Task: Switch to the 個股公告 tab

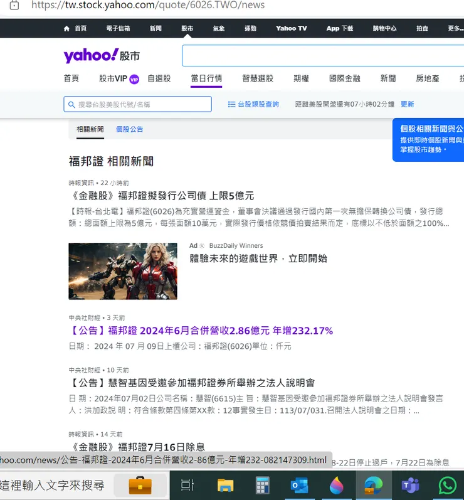Action: (129, 129)
